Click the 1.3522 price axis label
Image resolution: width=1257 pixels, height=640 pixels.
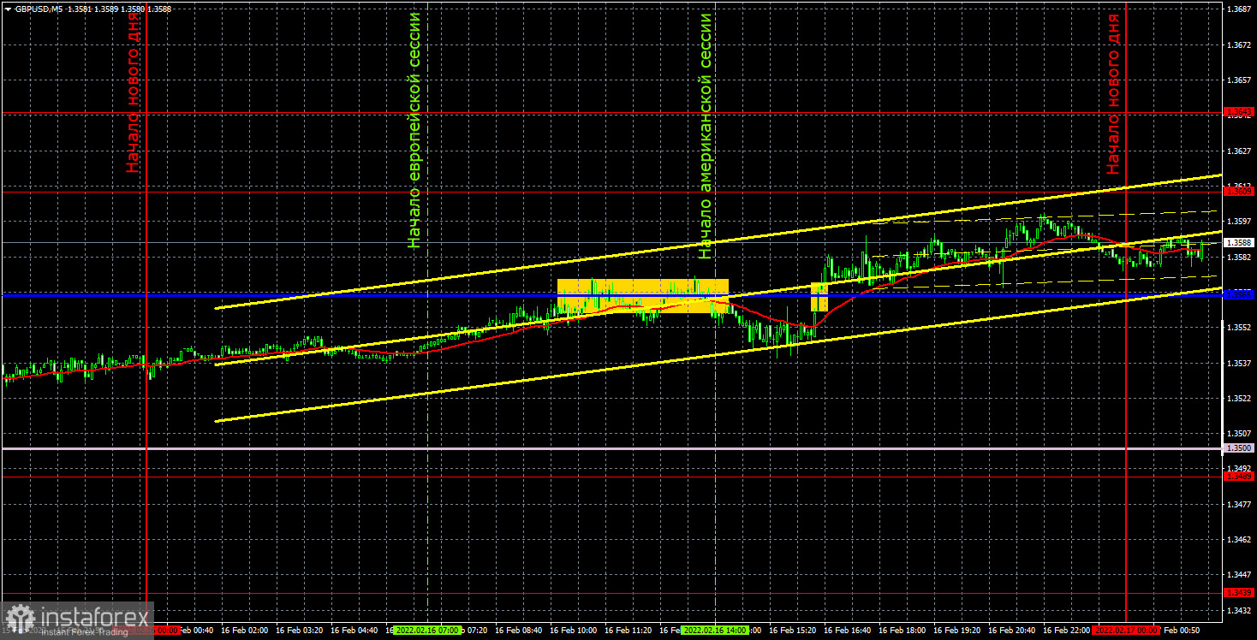pyautogui.click(x=1238, y=399)
